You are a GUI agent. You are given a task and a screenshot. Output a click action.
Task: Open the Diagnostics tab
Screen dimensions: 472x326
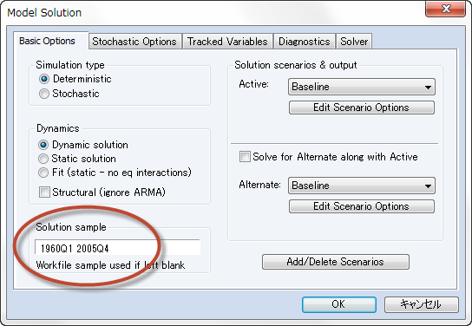[x=305, y=42]
